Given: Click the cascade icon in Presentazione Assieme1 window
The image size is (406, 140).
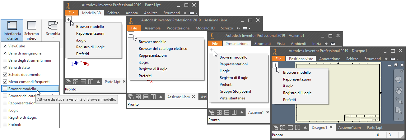Looking at the screenshot, I should point(212,112).
